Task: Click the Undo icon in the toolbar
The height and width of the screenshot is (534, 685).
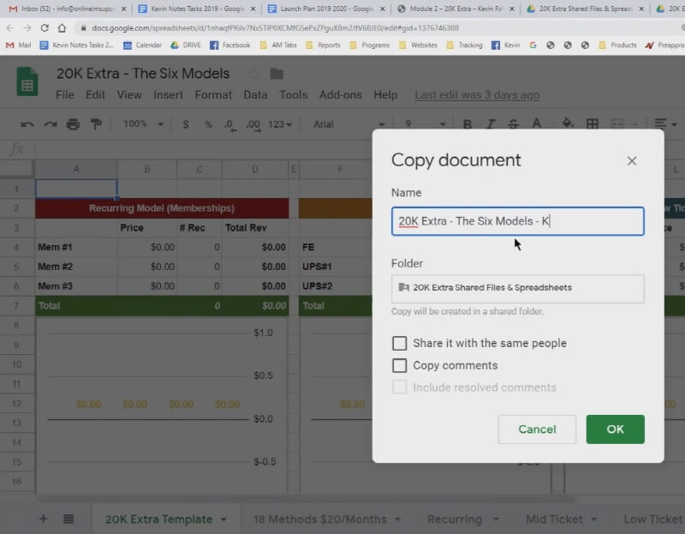Action: point(27,124)
